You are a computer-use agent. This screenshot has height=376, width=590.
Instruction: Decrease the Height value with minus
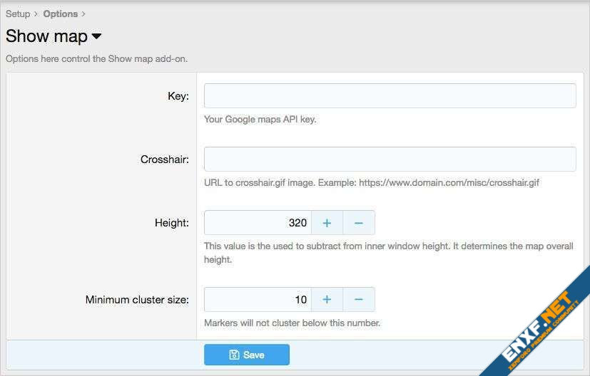point(359,223)
